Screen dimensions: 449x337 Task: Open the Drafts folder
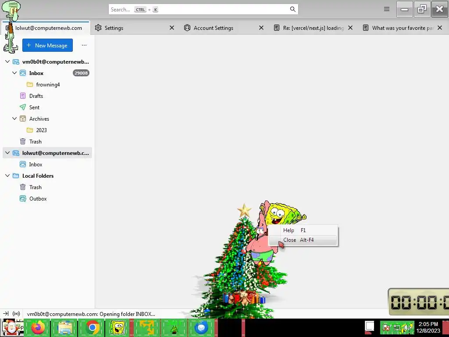click(x=47, y=96)
